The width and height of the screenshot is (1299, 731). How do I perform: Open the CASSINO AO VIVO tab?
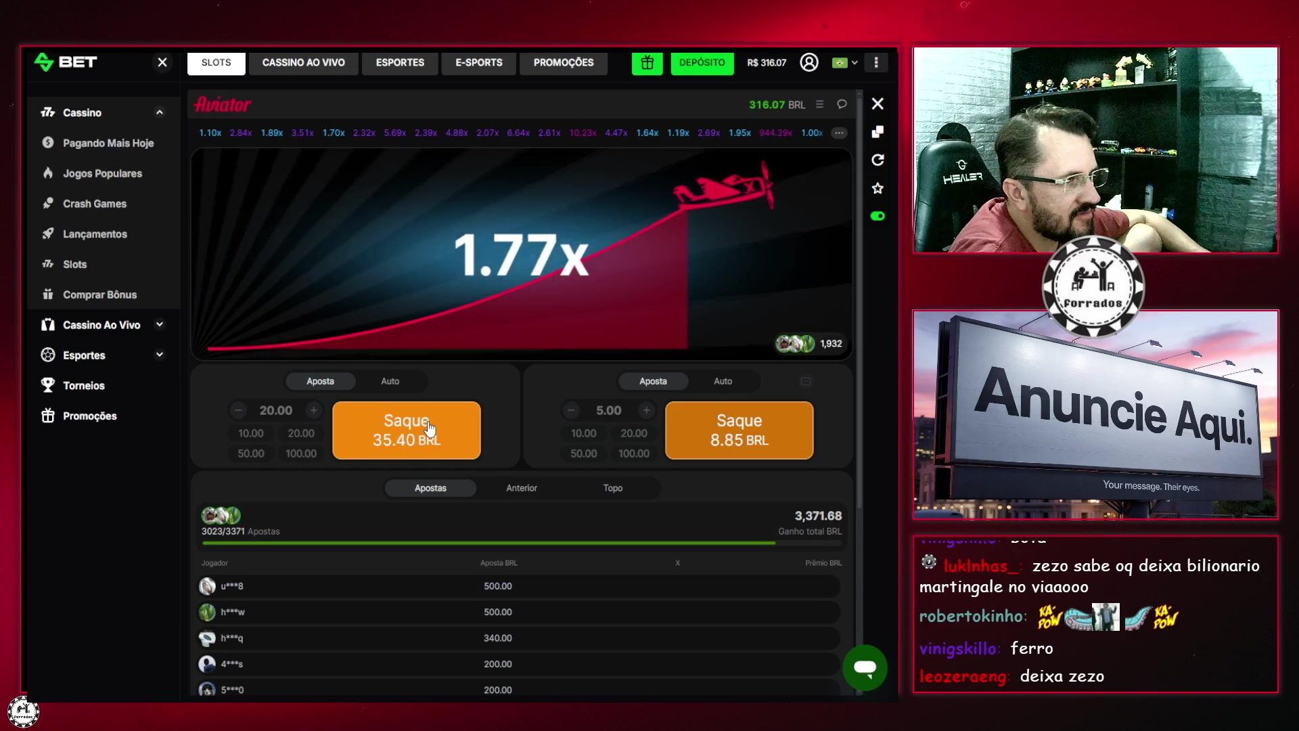pos(303,63)
